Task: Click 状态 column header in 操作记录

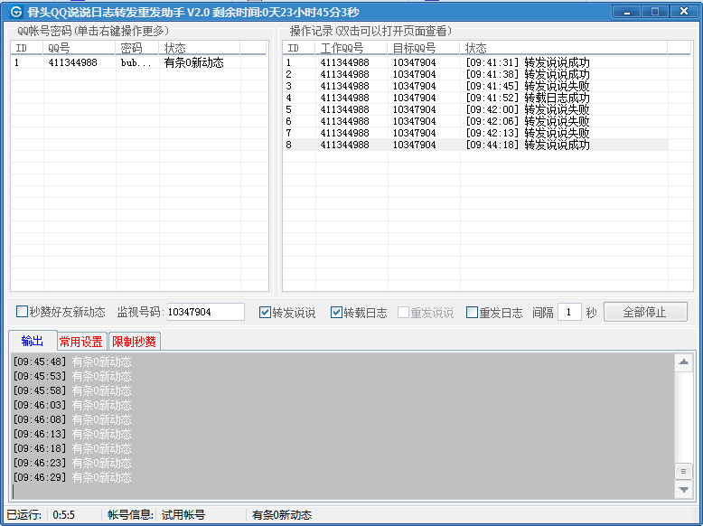Action: (x=564, y=48)
